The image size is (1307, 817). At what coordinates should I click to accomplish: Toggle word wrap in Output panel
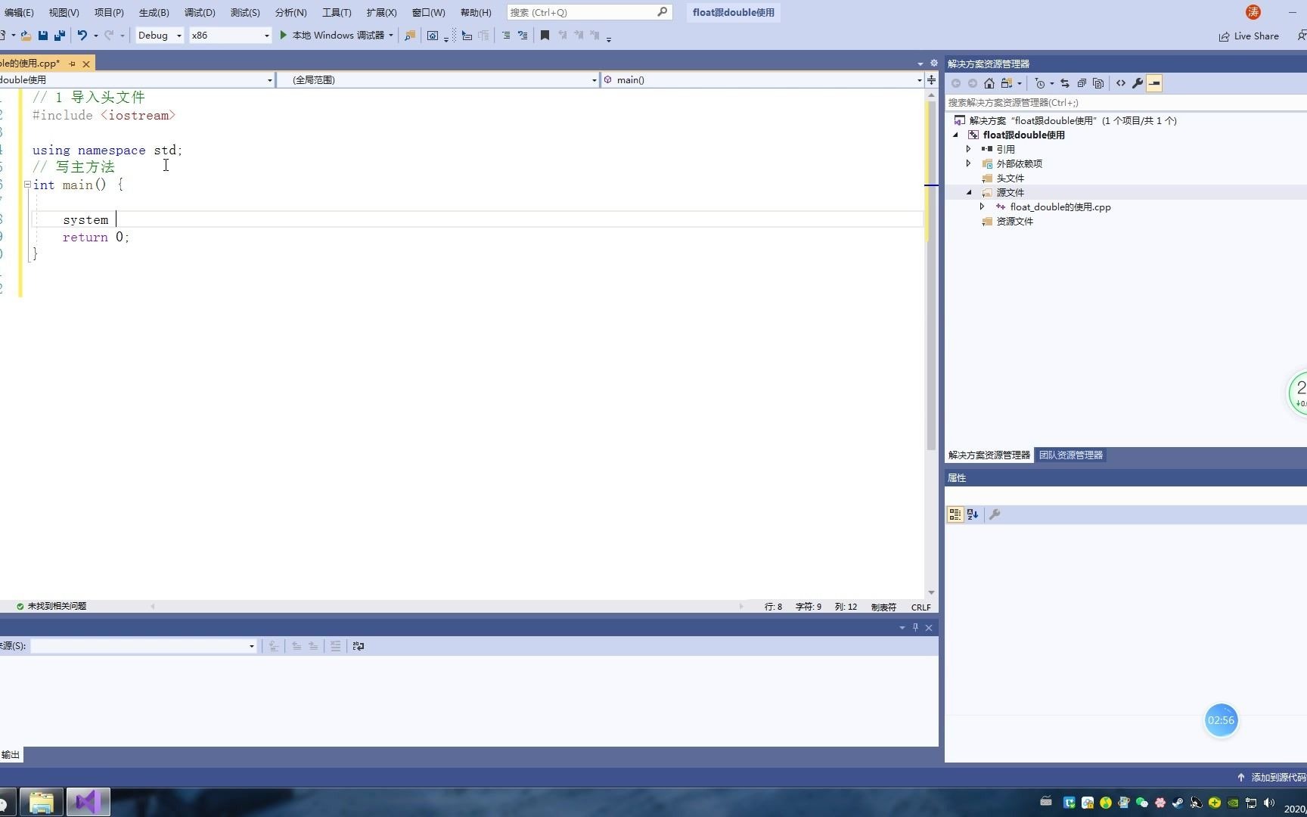pos(359,646)
